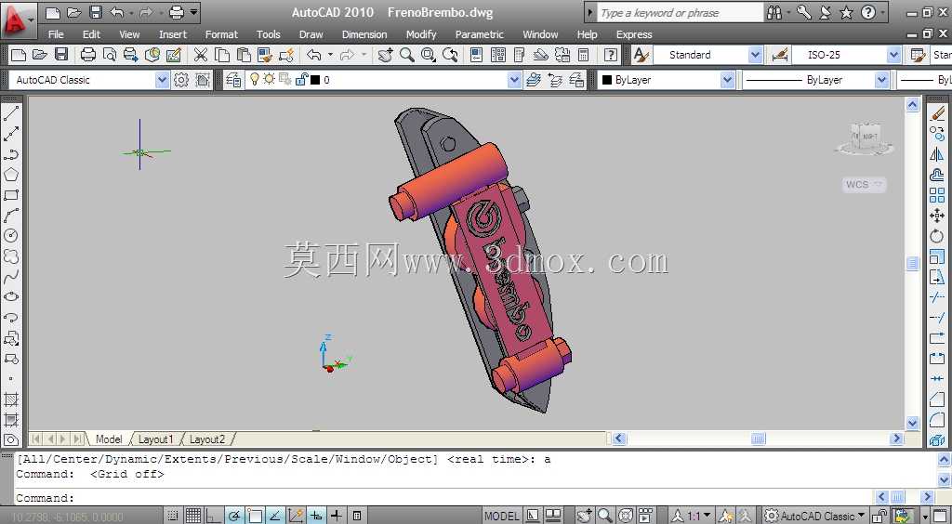
Task: Open the ByLayer color dropdown
Action: [727, 80]
